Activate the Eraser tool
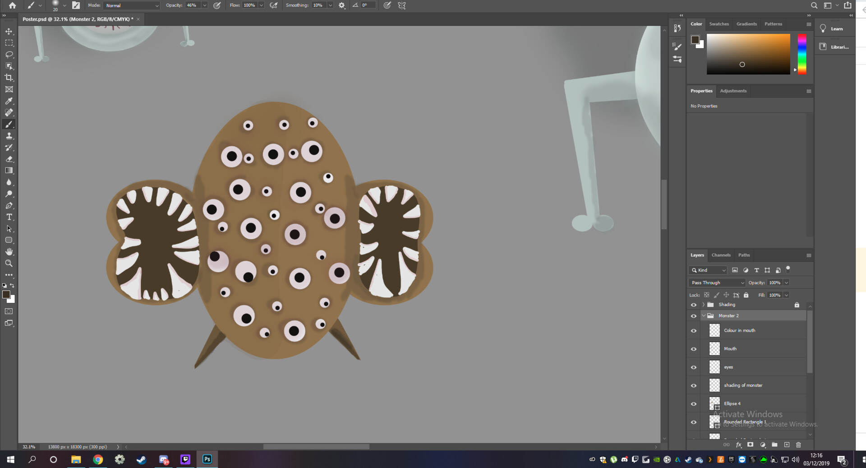This screenshot has height=468, width=866. (x=9, y=159)
